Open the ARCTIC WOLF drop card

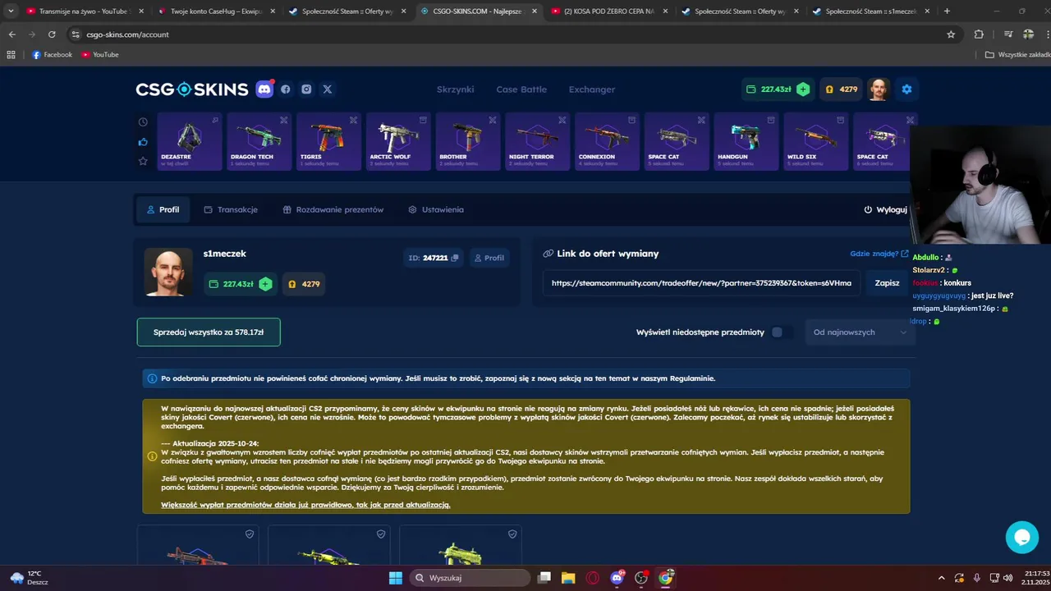pos(398,141)
